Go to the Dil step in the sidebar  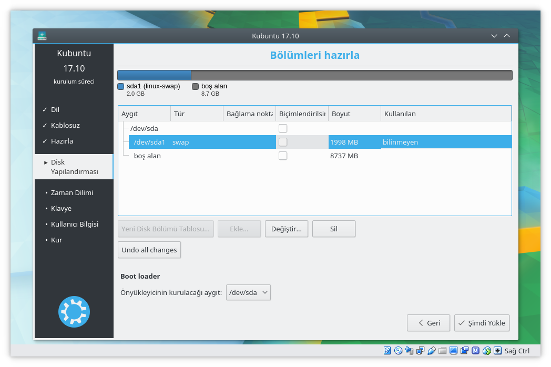click(55, 110)
